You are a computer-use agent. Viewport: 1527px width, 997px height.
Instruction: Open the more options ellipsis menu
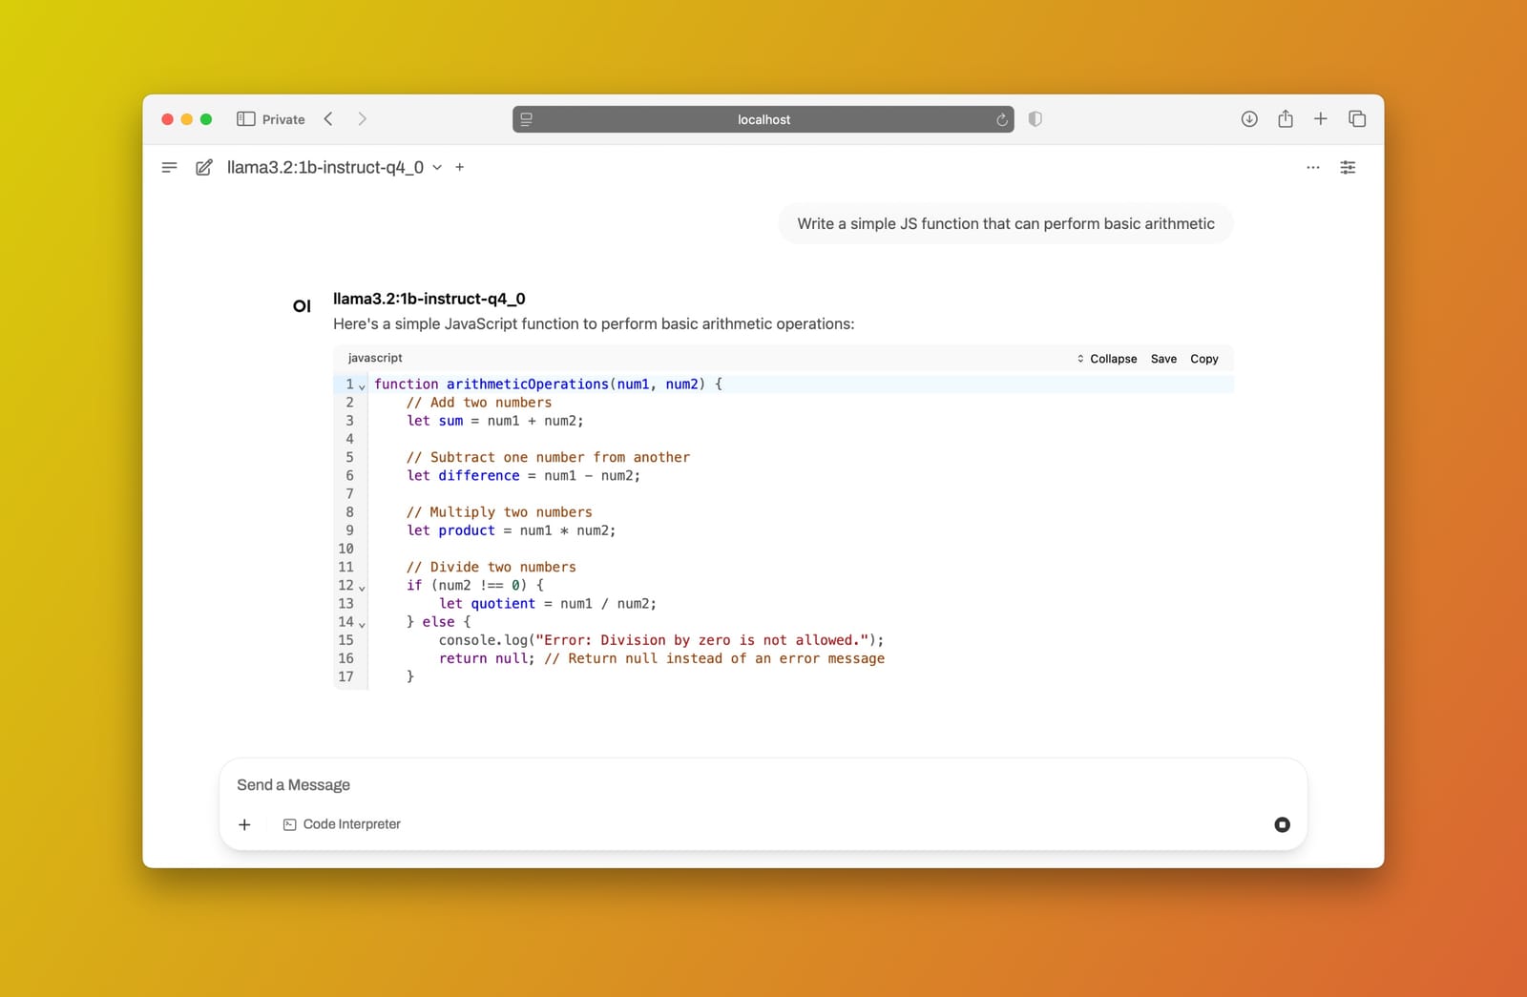pyautogui.click(x=1312, y=168)
